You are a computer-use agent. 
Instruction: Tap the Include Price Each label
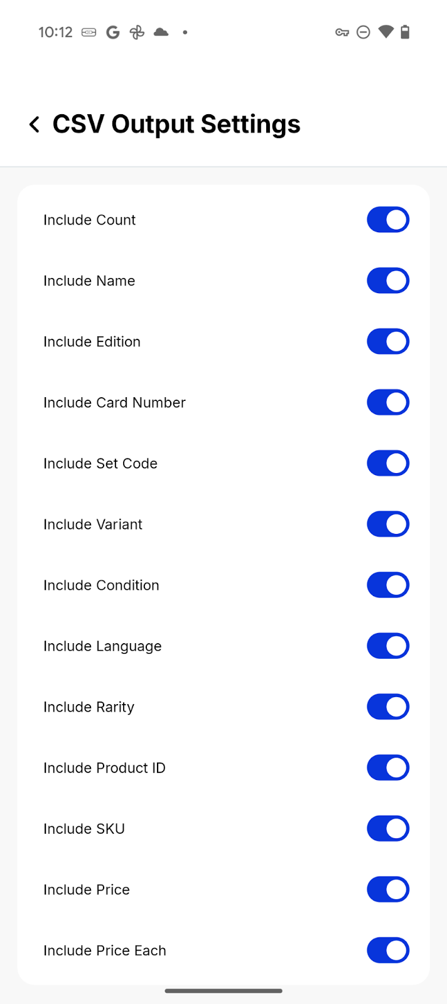(x=105, y=951)
